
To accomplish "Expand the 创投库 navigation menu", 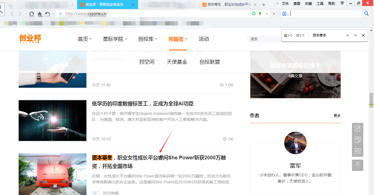I will click(148, 39).
